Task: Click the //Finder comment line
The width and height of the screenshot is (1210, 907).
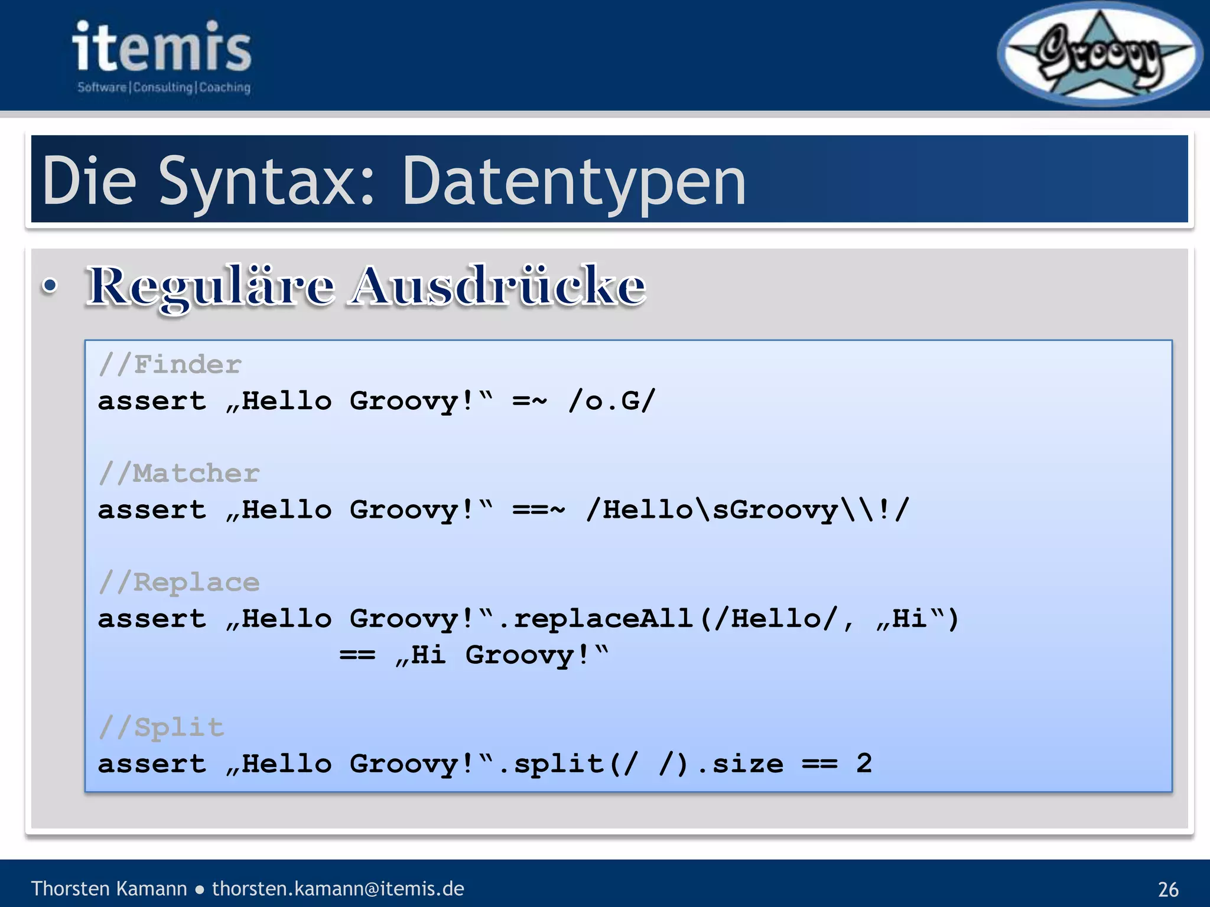Action: pyautogui.click(x=170, y=364)
